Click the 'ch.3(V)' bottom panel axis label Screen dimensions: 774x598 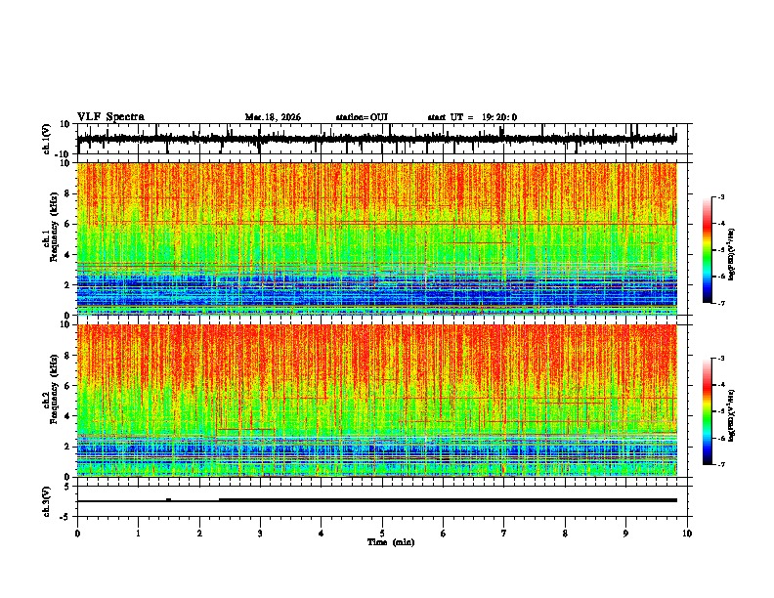pyautogui.click(x=47, y=501)
